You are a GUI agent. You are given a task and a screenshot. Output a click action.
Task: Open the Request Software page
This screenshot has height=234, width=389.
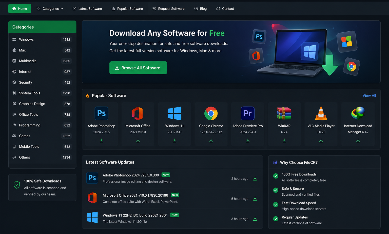(x=168, y=9)
